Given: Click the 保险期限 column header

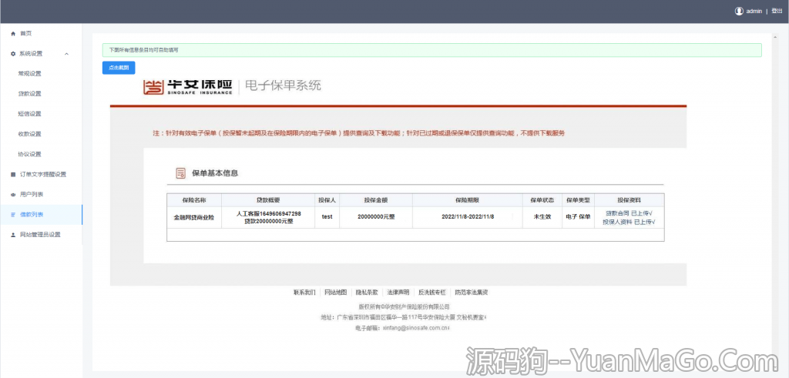Looking at the screenshot, I should (468, 200).
